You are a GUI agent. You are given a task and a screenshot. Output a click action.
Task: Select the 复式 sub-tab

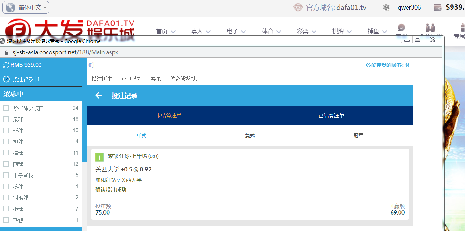click(x=250, y=136)
